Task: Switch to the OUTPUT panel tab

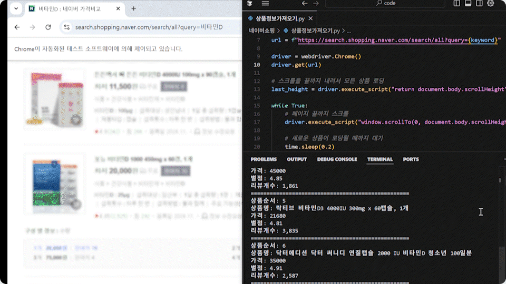Action: pos(297,159)
